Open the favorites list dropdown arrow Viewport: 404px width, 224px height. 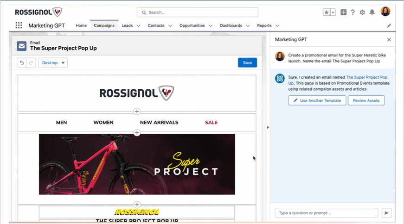coord(333,12)
